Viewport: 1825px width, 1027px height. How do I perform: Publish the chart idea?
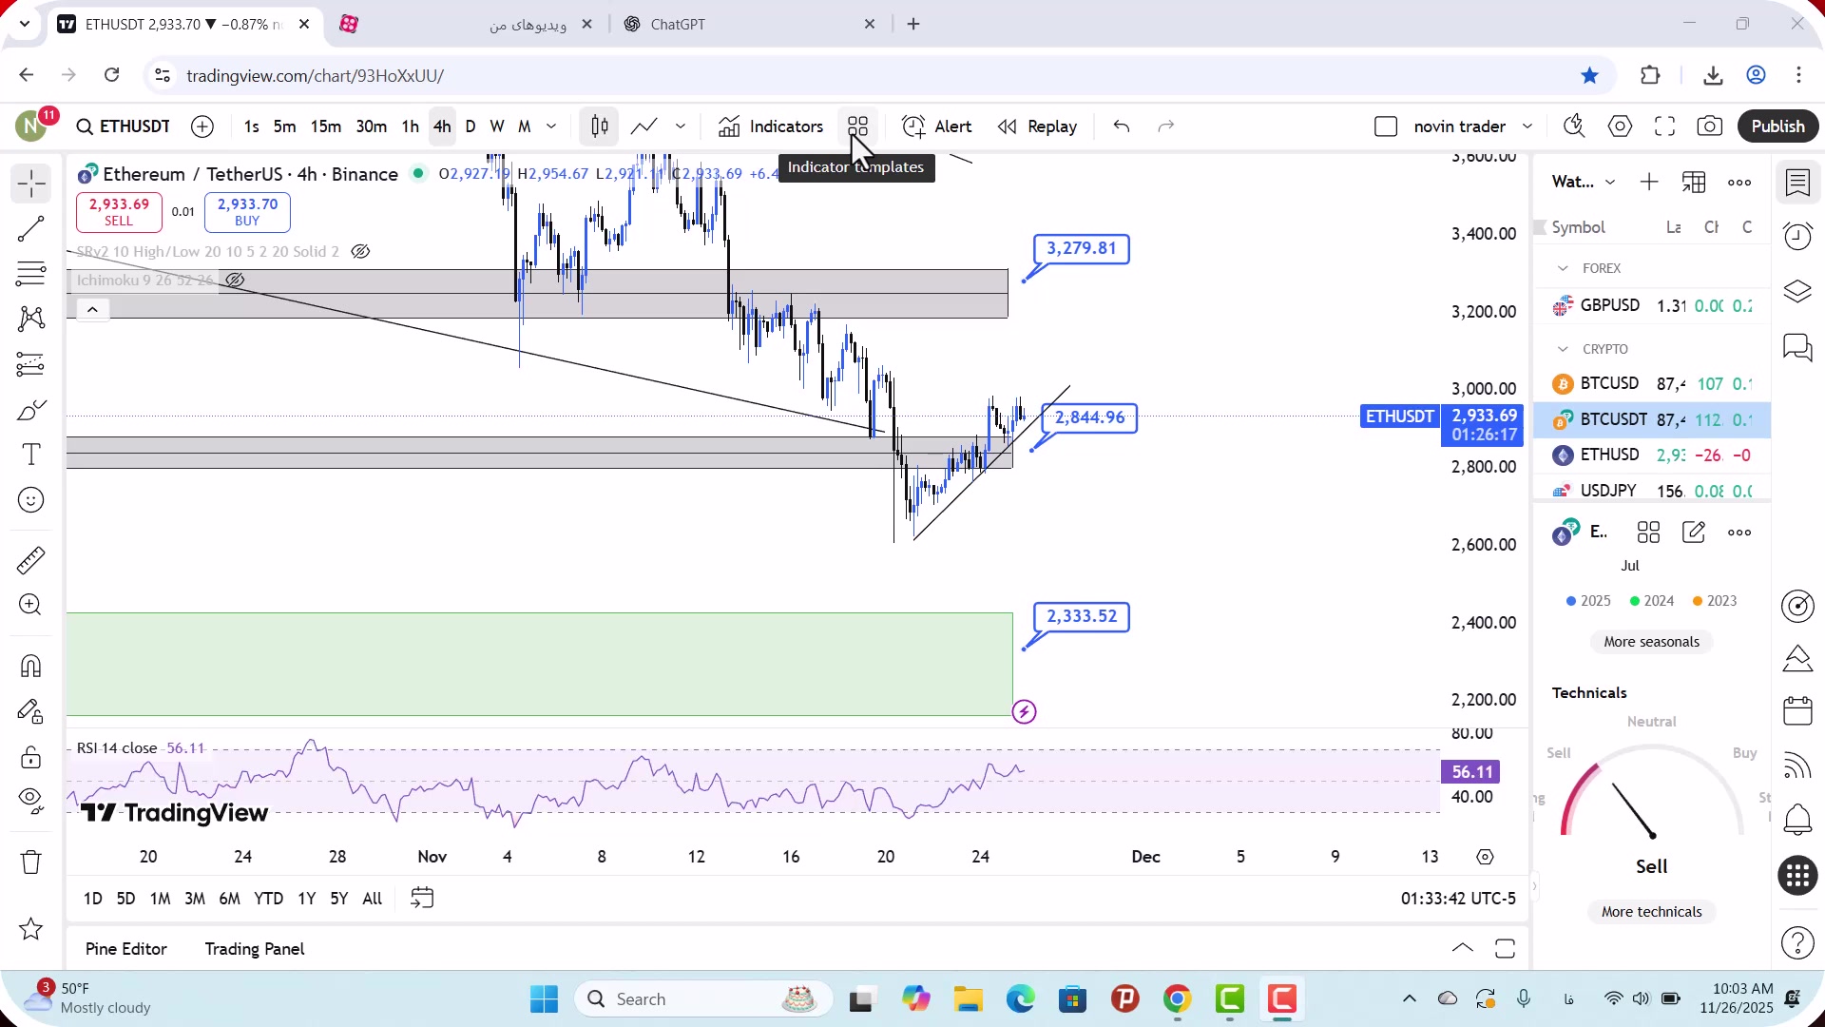click(1777, 126)
